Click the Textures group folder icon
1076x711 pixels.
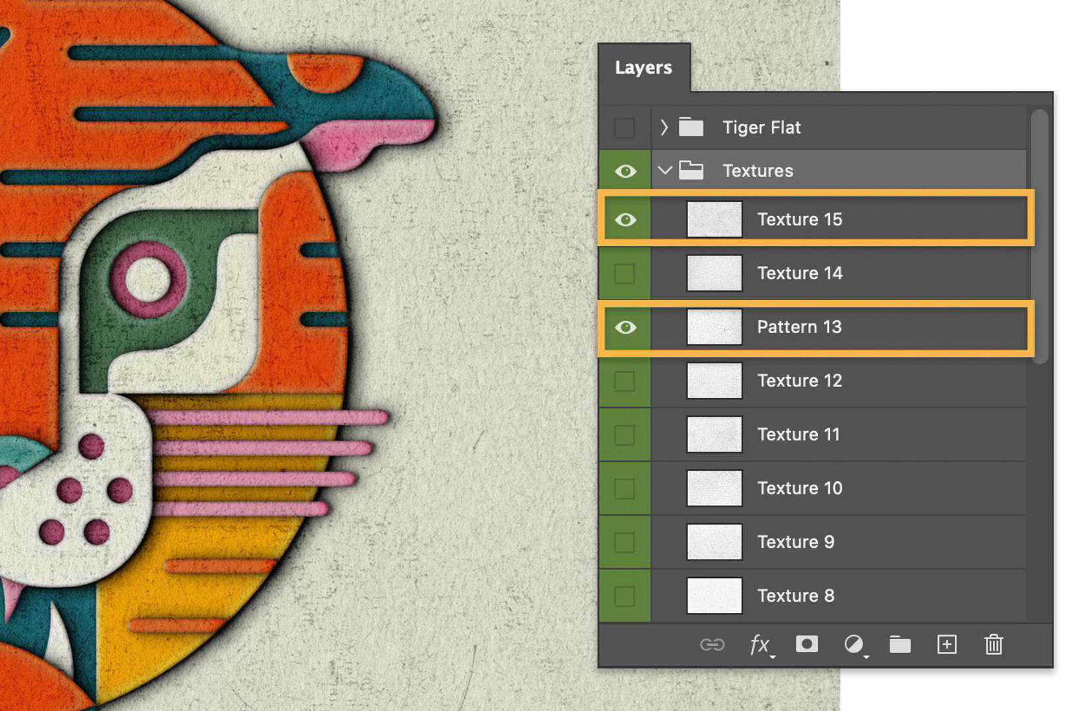tap(691, 170)
